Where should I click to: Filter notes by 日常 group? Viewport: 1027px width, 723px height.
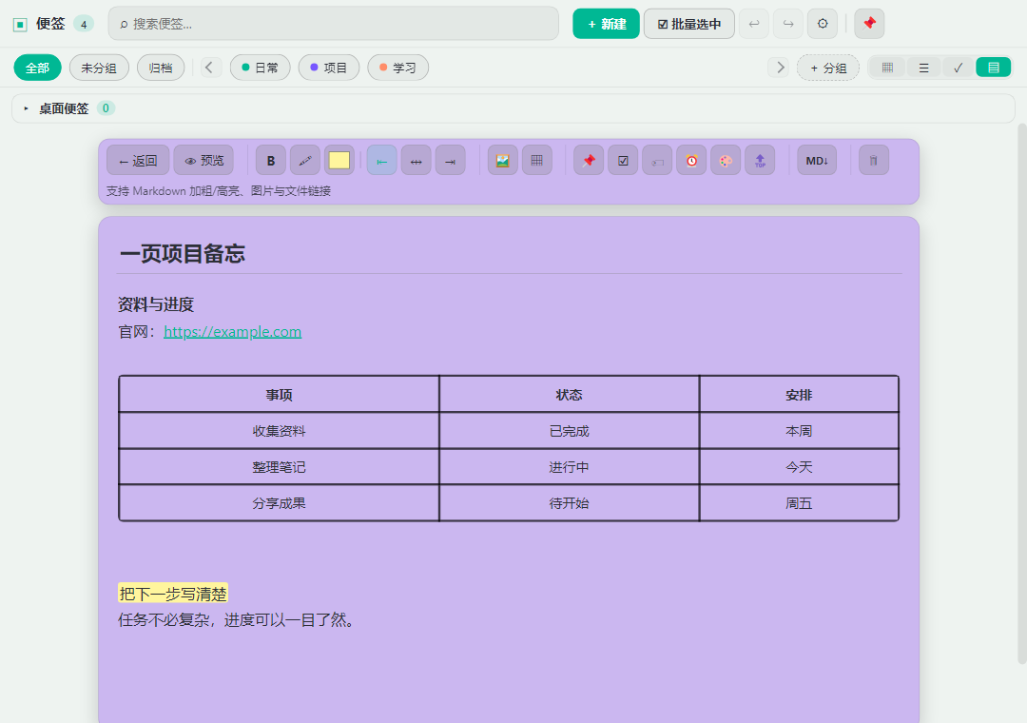[x=260, y=68]
